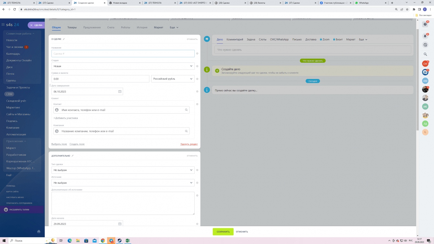434x244 pixels.
Task: Click the pencil icon next to ДОПОЛНИТЕЛЬНО
Action: pos(73,156)
